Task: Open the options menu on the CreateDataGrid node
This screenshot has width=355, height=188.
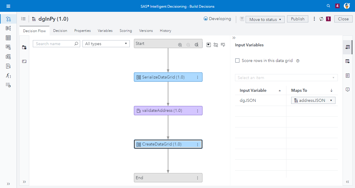Action: pos(198,144)
